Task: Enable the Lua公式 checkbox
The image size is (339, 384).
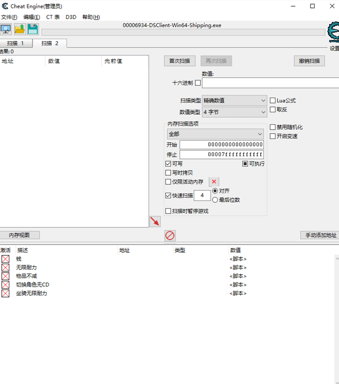Action: [x=272, y=100]
